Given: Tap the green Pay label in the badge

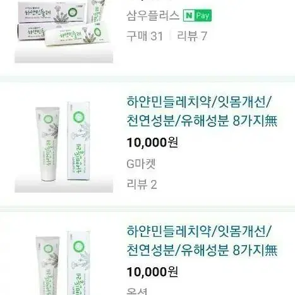Looking at the screenshot, I should click(203, 16).
